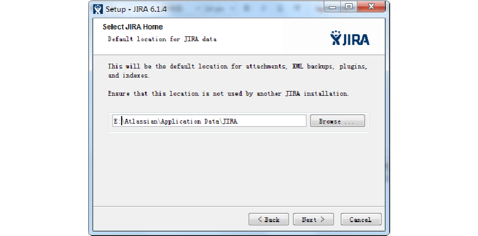Close the JIRA setup wizard window

point(370,7)
